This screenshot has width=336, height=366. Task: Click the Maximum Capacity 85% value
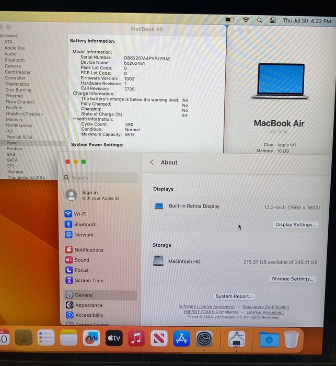pyautogui.click(x=130, y=135)
